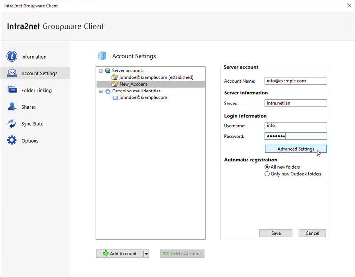Select johndoe@example.com under Outgoing mail identities

[143, 97]
